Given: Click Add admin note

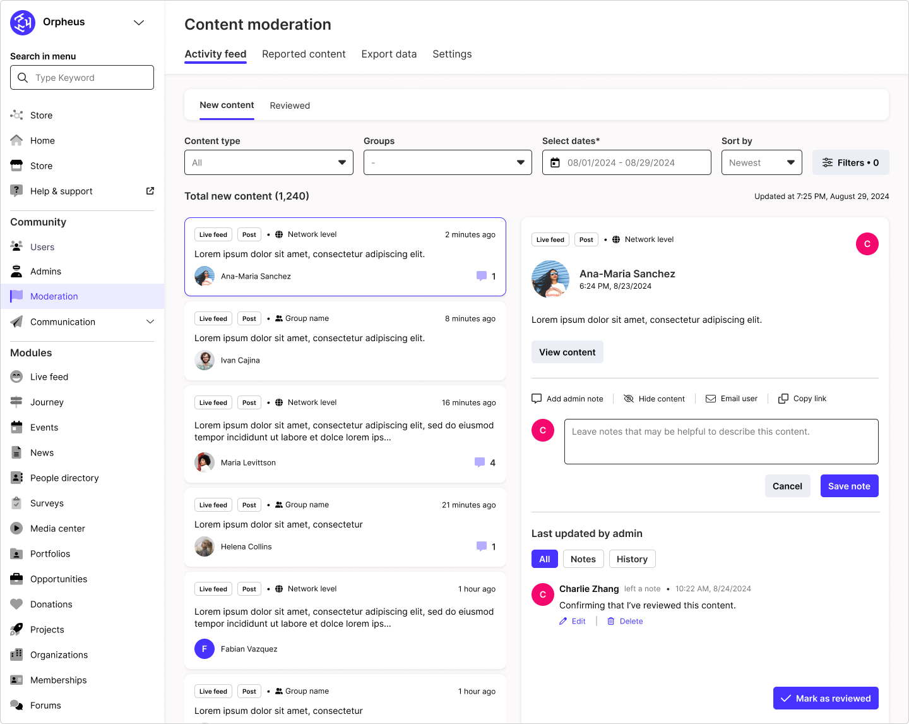Looking at the screenshot, I should pos(567,399).
